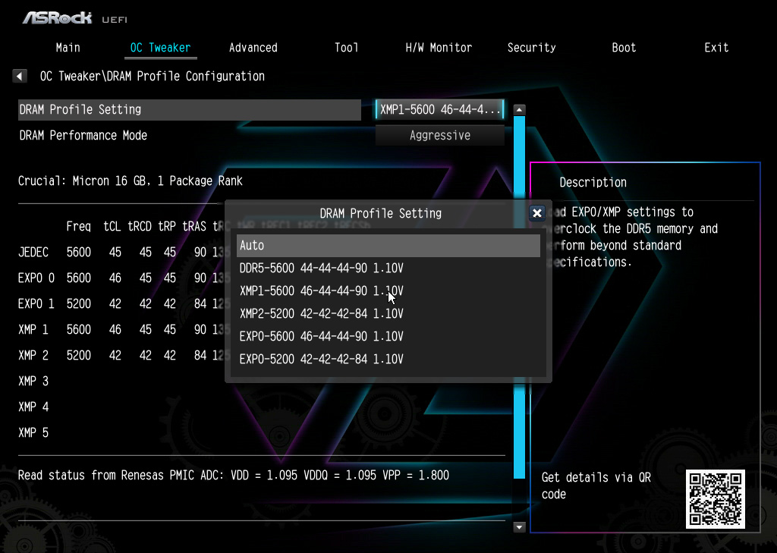Choose DDR5-5600 44-44-44-90 1.10V profile

tap(388, 268)
